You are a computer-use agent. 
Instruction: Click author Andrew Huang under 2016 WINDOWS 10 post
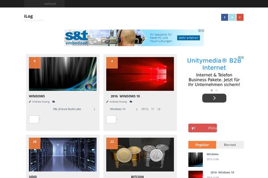tap(118, 102)
